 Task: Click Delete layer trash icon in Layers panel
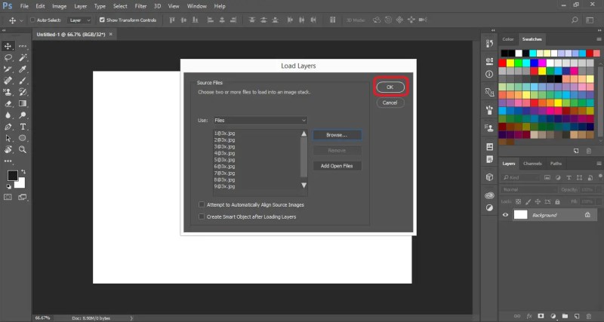[589, 316]
